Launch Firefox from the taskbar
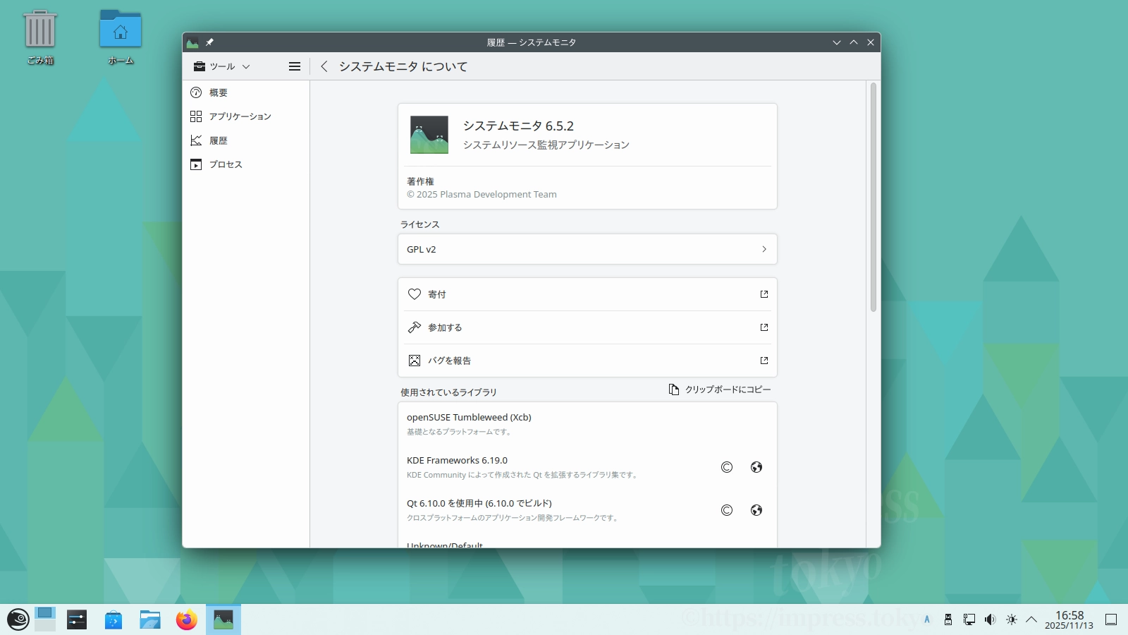1128x635 pixels. coord(187,619)
